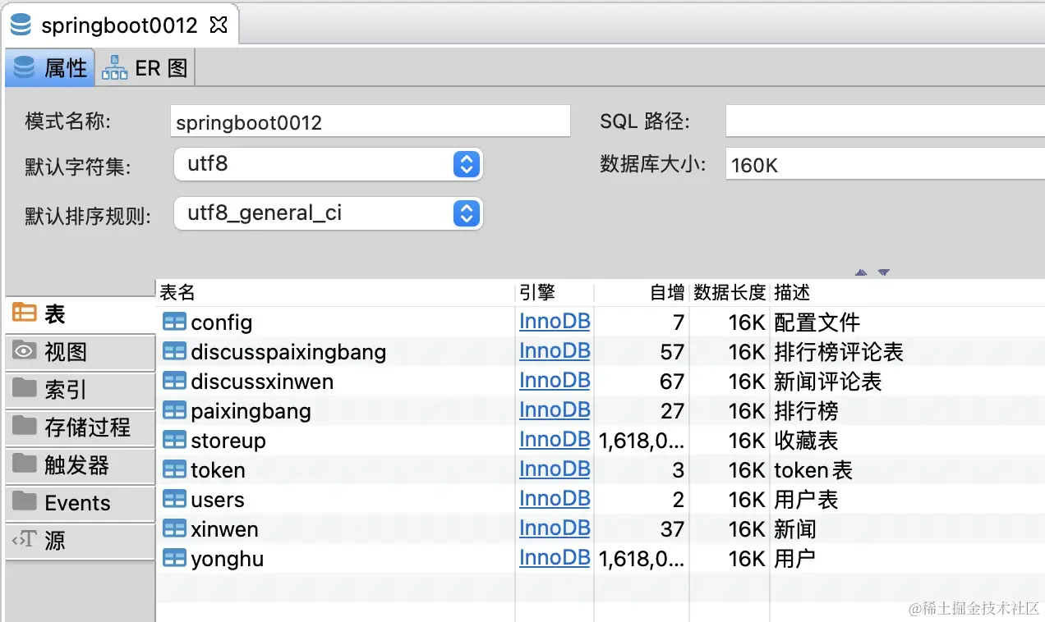The height and width of the screenshot is (622, 1045).
Task: Open InnoDB link in discusspaixingbang row
Action: tap(555, 351)
